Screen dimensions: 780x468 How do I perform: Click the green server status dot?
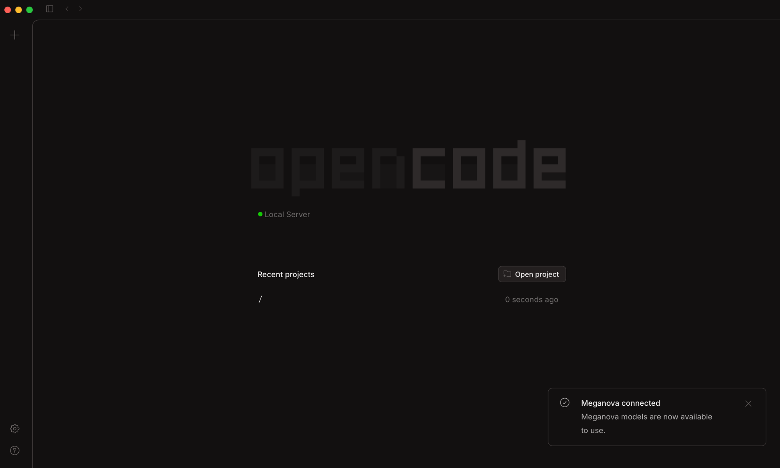pos(260,214)
